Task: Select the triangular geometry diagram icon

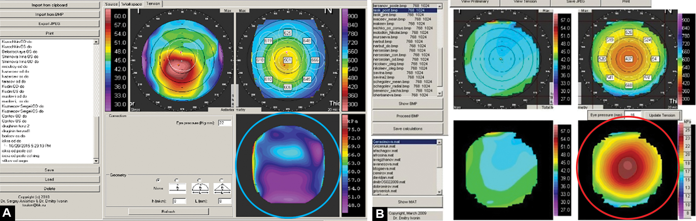Action: coord(222,188)
